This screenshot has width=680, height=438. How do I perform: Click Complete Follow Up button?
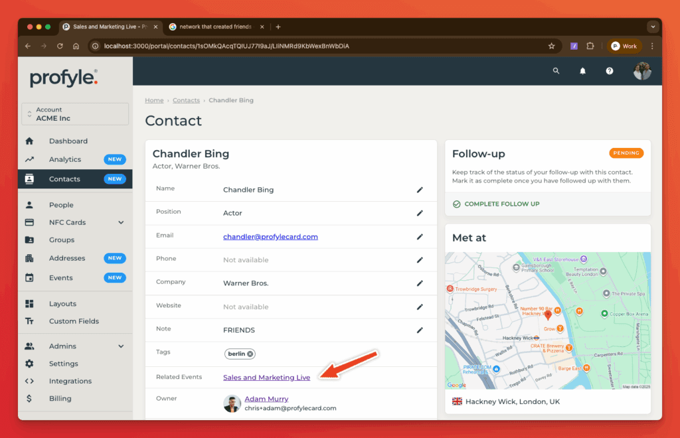point(496,204)
